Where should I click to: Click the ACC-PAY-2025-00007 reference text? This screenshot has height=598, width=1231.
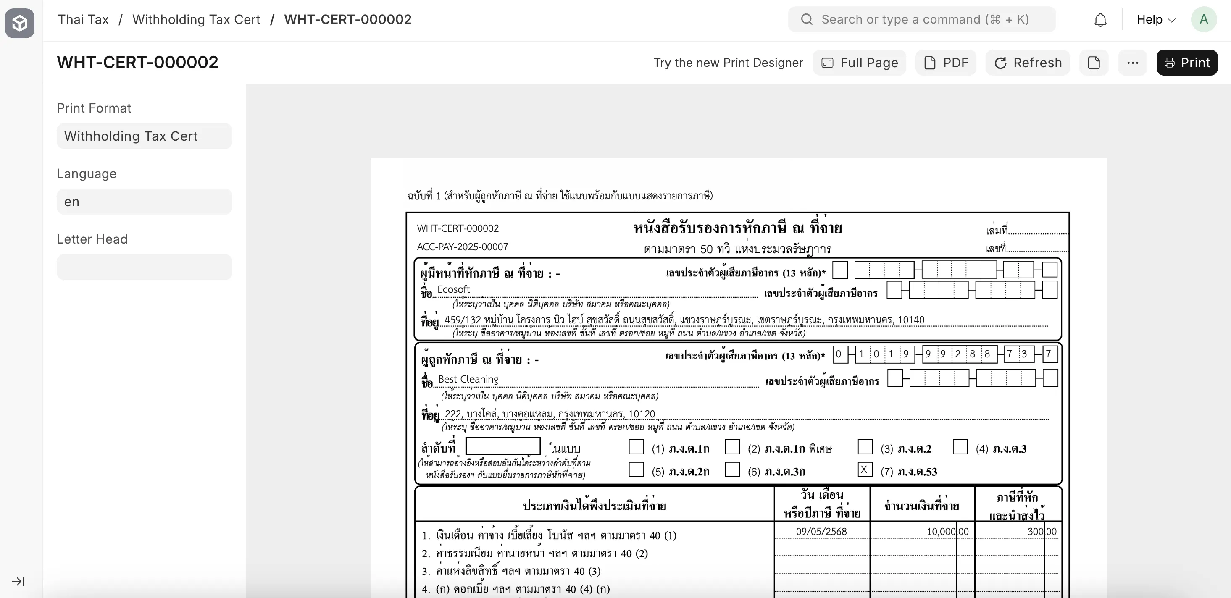(462, 247)
